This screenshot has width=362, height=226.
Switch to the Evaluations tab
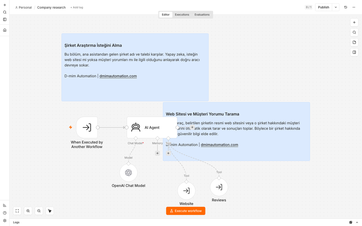point(202,14)
